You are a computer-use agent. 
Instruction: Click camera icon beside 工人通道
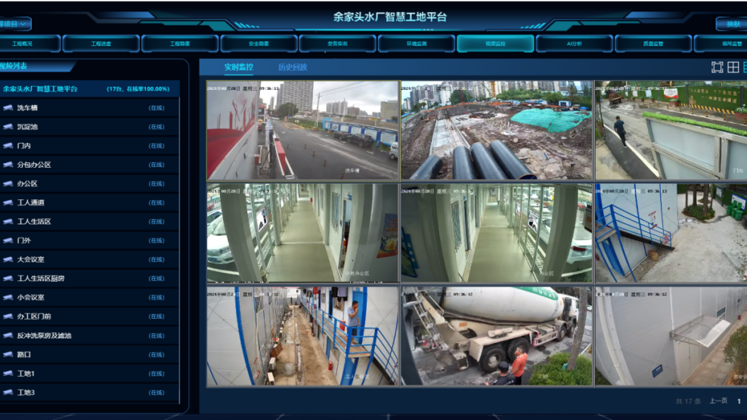pyautogui.click(x=8, y=202)
